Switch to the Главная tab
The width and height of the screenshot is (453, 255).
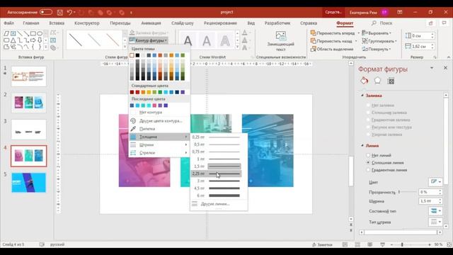click(x=31, y=23)
